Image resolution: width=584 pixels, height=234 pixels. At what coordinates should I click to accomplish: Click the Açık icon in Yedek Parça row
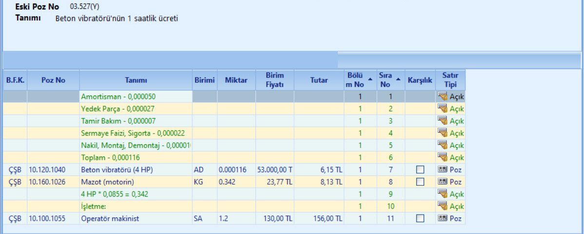tap(443, 109)
